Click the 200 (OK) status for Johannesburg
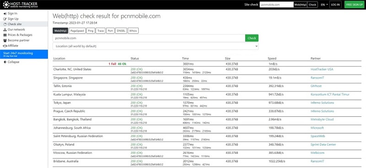 136,128
